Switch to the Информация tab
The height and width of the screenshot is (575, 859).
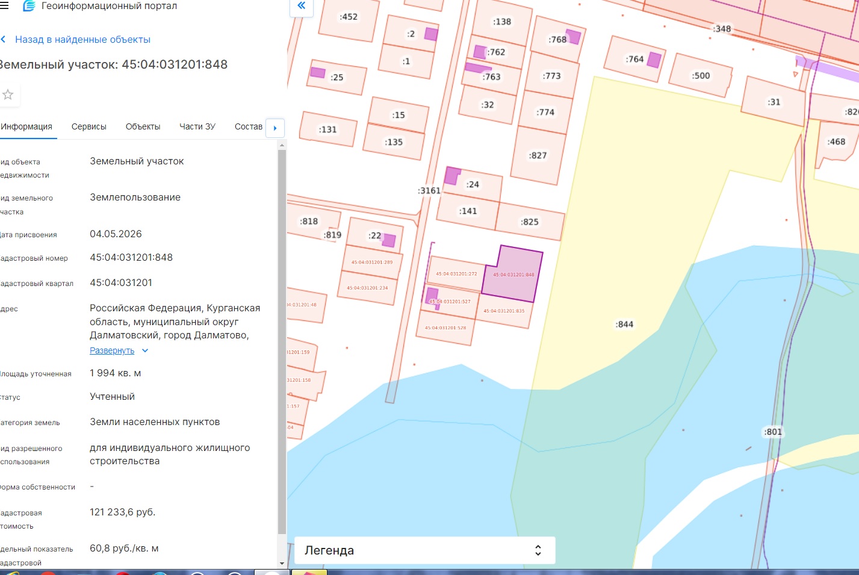coord(26,126)
